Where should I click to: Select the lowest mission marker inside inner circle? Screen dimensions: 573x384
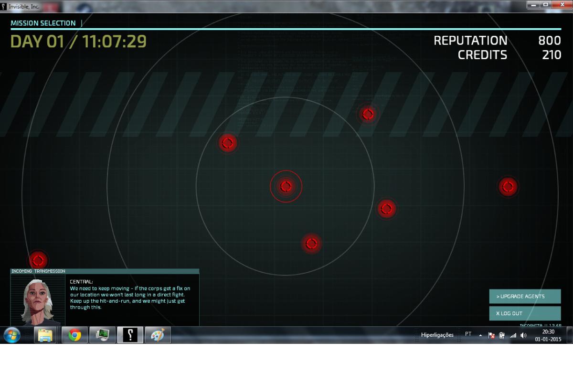click(311, 244)
